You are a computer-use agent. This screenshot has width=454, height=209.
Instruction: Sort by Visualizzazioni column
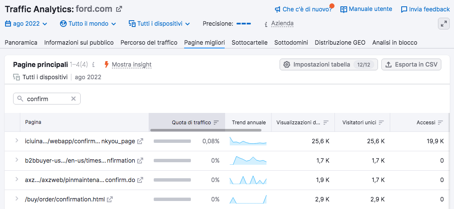[326, 123]
